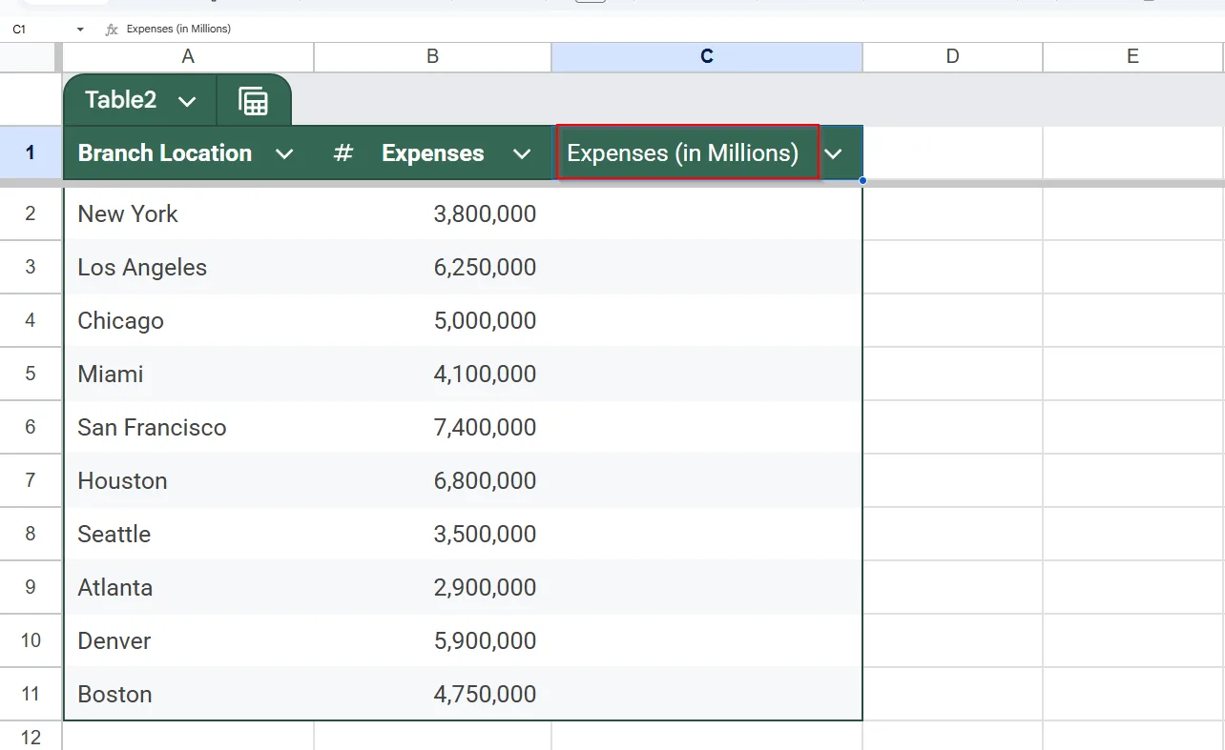Screen dimensions: 1225x750
Task: Select column C header
Action: pyautogui.click(x=707, y=57)
